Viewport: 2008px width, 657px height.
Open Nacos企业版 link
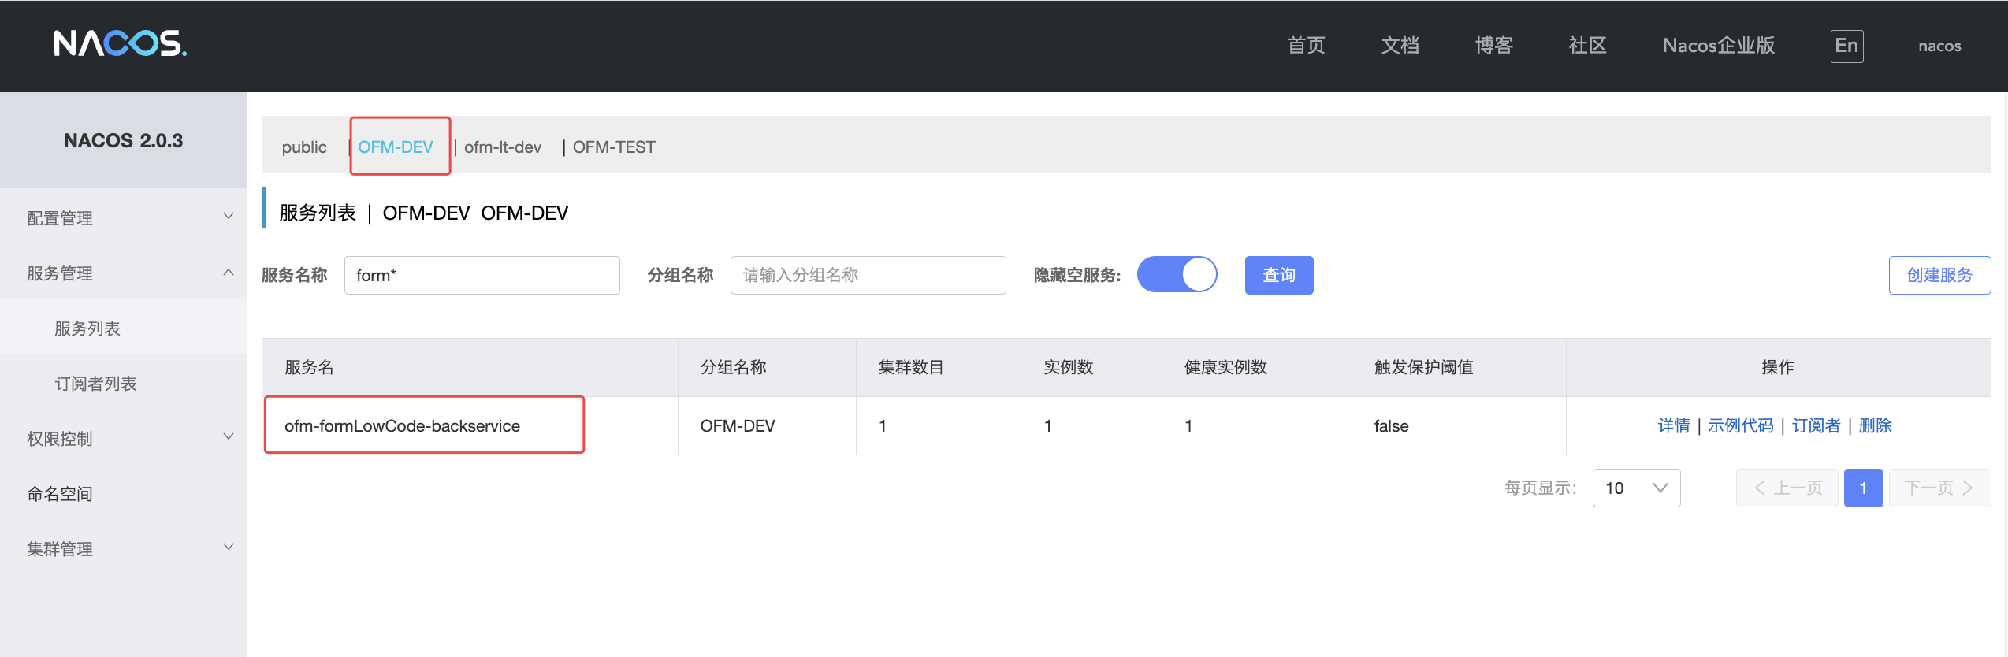pos(1719,46)
